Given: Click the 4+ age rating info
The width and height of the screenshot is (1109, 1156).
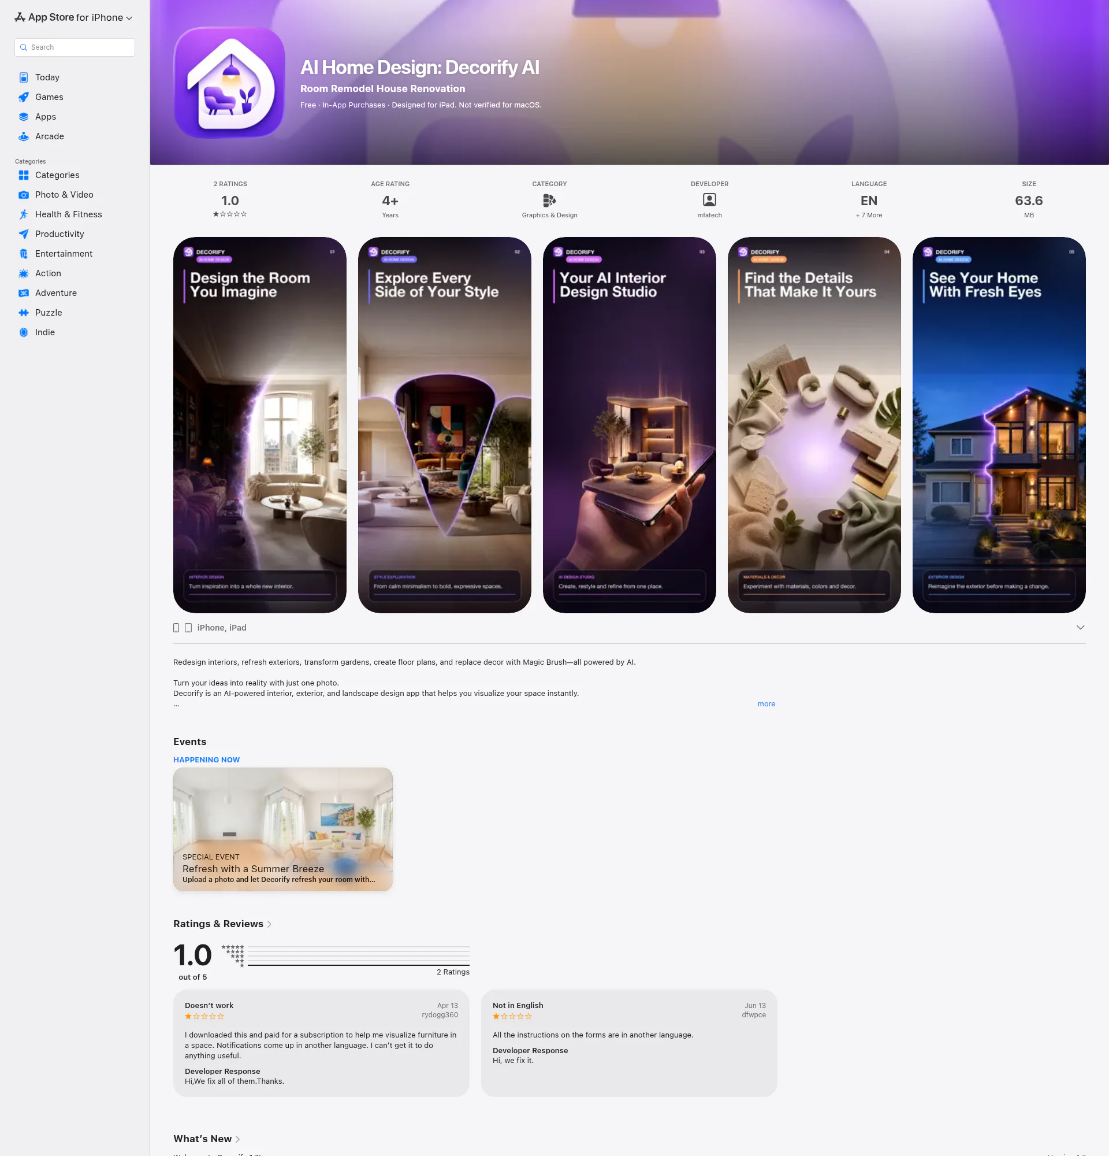Looking at the screenshot, I should [x=390, y=201].
